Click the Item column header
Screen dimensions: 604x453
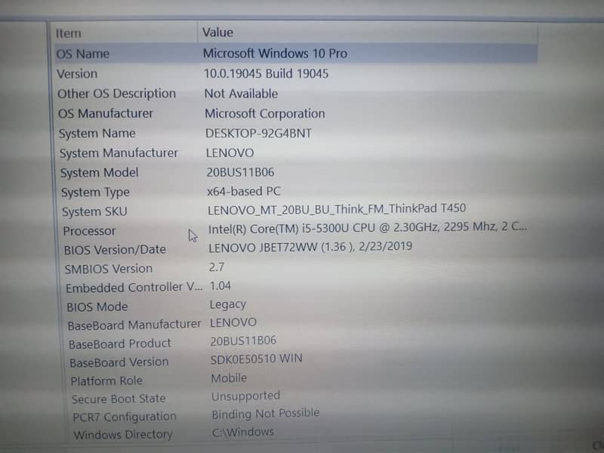[x=68, y=33]
